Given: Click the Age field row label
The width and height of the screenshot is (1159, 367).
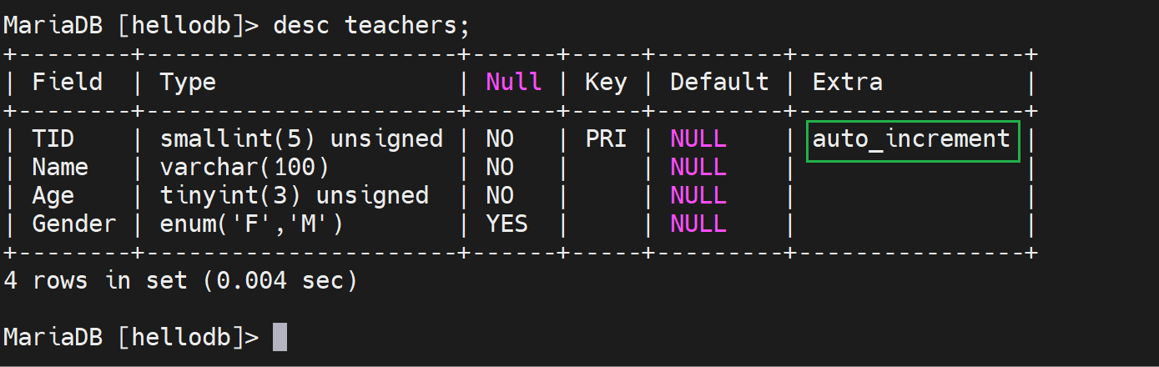Looking at the screenshot, I should (x=53, y=195).
